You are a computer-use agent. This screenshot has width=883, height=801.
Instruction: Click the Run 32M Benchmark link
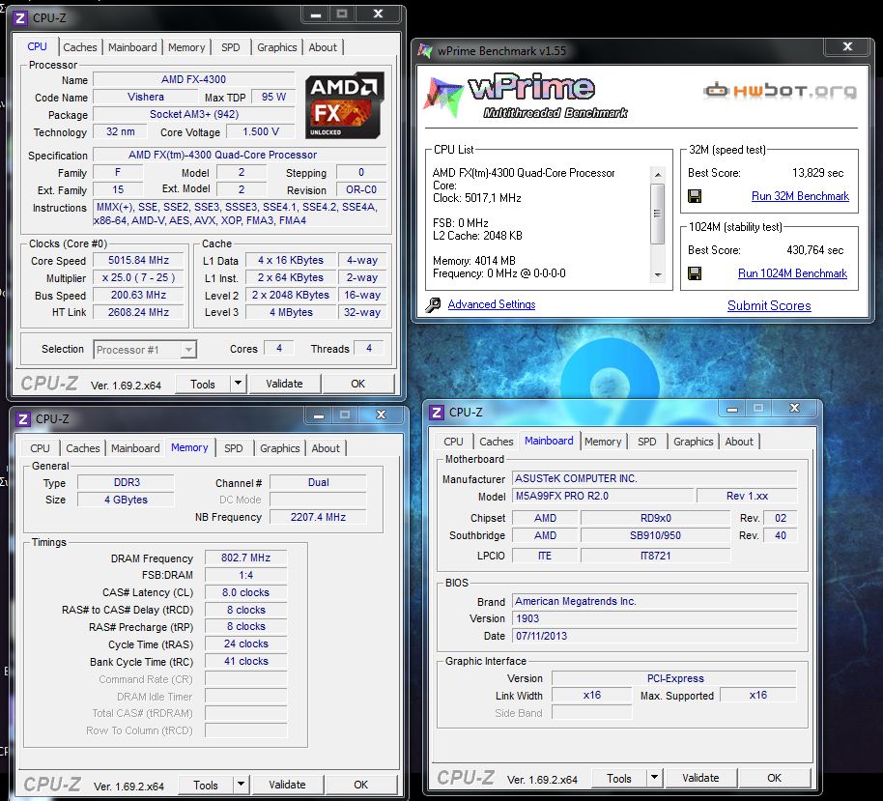coord(800,196)
